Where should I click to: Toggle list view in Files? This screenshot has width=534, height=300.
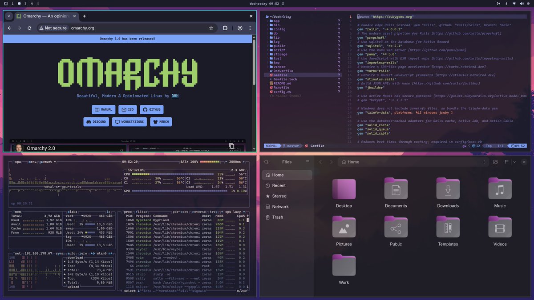(507, 162)
